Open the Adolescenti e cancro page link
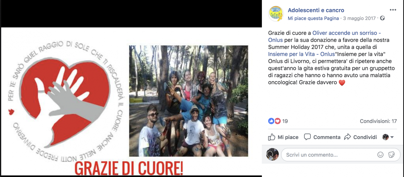This screenshot has height=177, width=404. (x=316, y=10)
